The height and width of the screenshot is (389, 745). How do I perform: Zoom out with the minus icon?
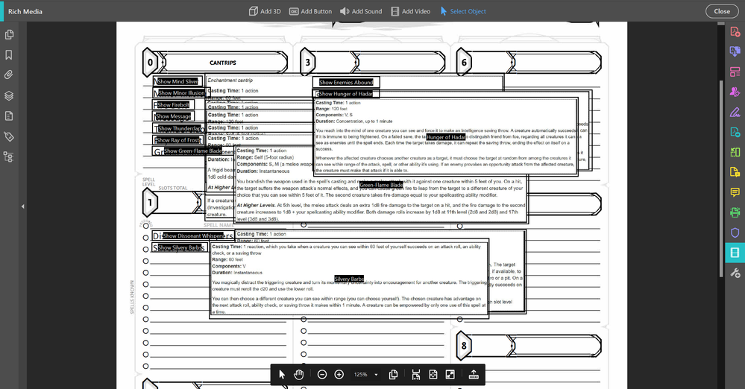click(x=321, y=375)
